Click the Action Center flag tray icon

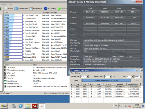coord(123,106)
